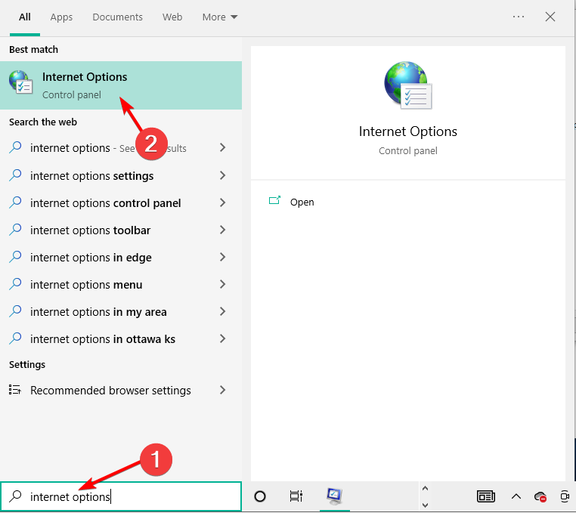The height and width of the screenshot is (513, 576).
Task: Click search icon beside 'internet options in edge'
Action: (15, 257)
